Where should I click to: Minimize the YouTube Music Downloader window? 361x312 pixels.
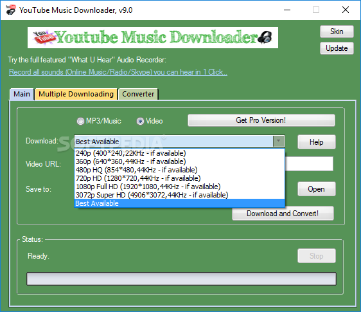[x=287, y=10]
